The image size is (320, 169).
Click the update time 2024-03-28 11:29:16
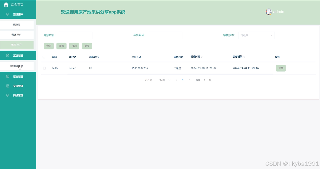tap(246, 68)
